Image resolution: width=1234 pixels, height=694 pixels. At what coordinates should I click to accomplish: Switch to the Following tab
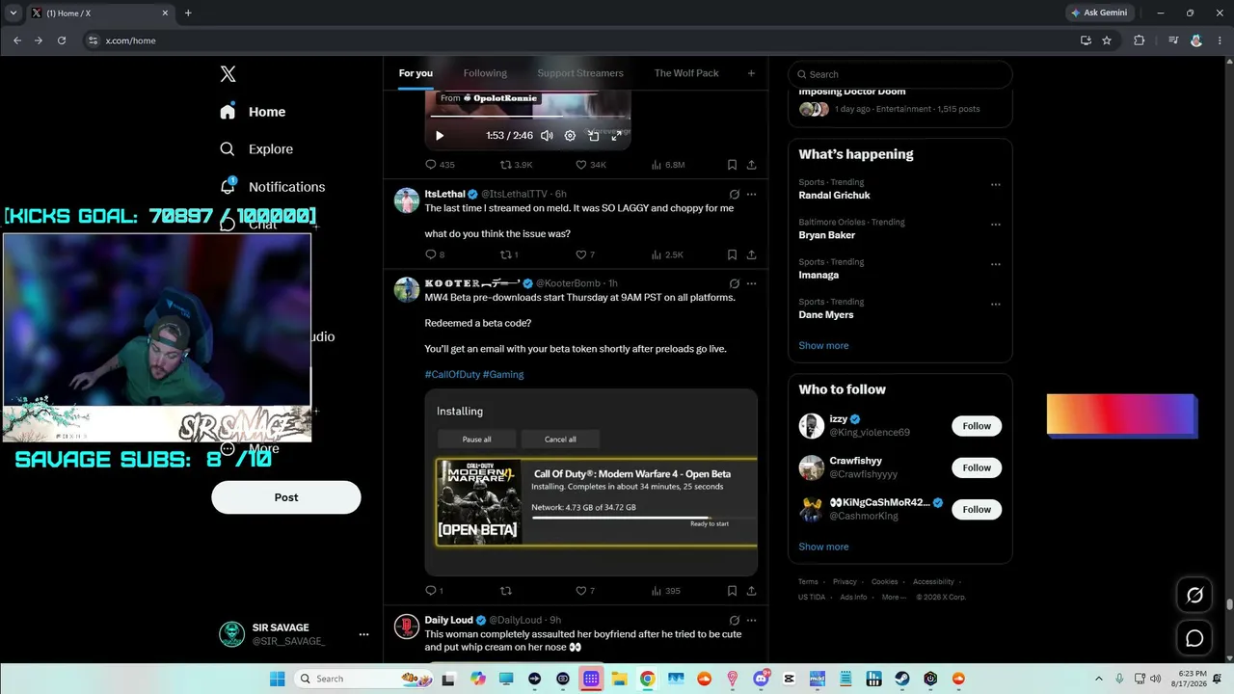pyautogui.click(x=485, y=73)
